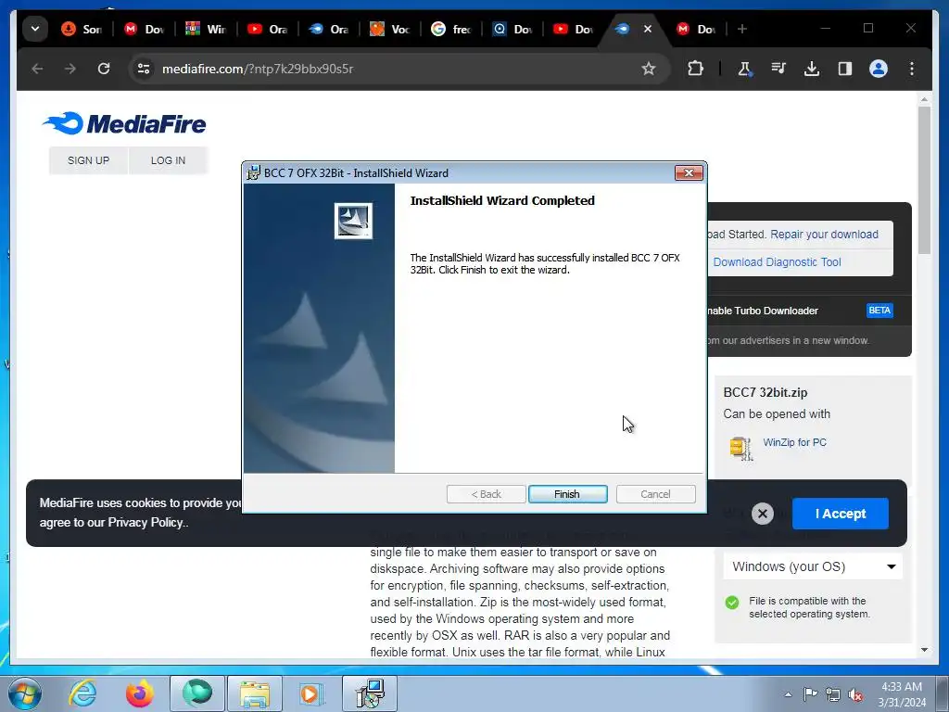Follow 'Repair your download' link
The height and width of the screenshot is (712, 949).
pyautogui.click(x=824, y=235)
